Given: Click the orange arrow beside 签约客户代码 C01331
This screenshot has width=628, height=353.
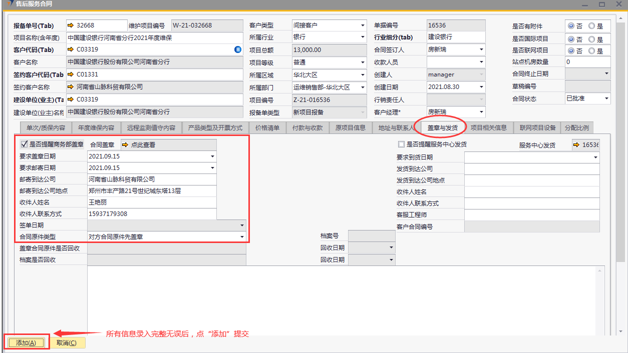Looking at the screenshot, I should (x=71, y=74).
